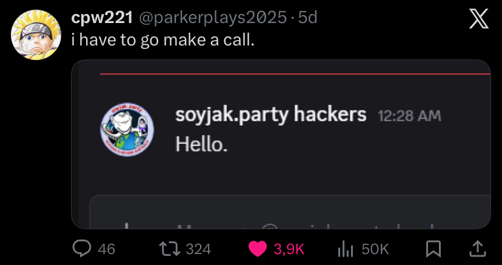Click the 12:28 AM message timestamp

[x=409, y=115]
